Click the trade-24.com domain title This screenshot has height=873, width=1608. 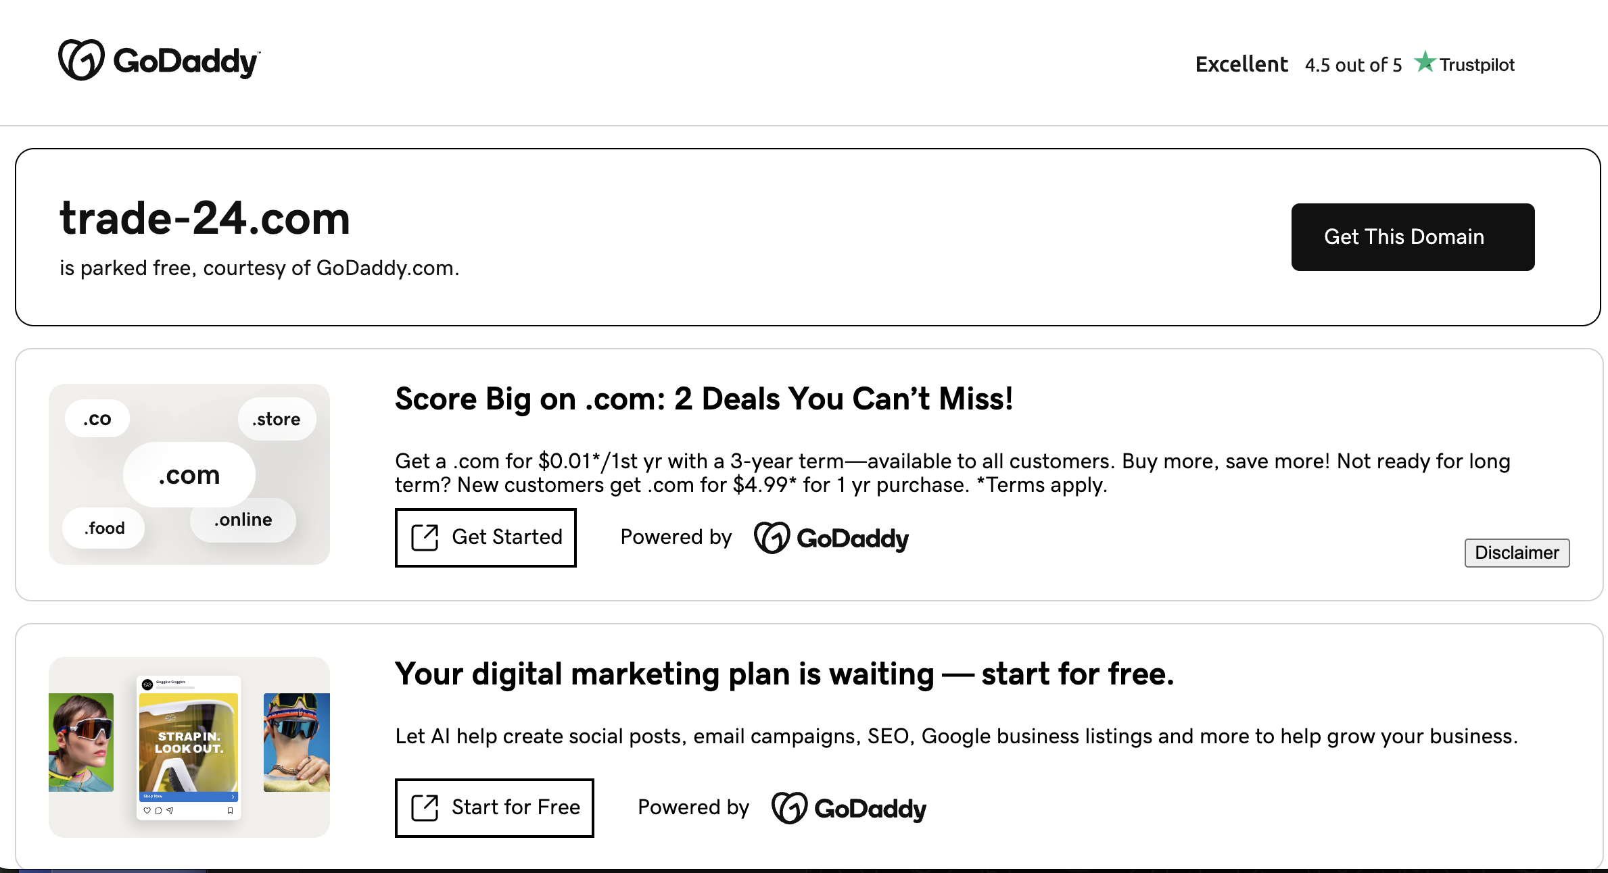point(205,219)
